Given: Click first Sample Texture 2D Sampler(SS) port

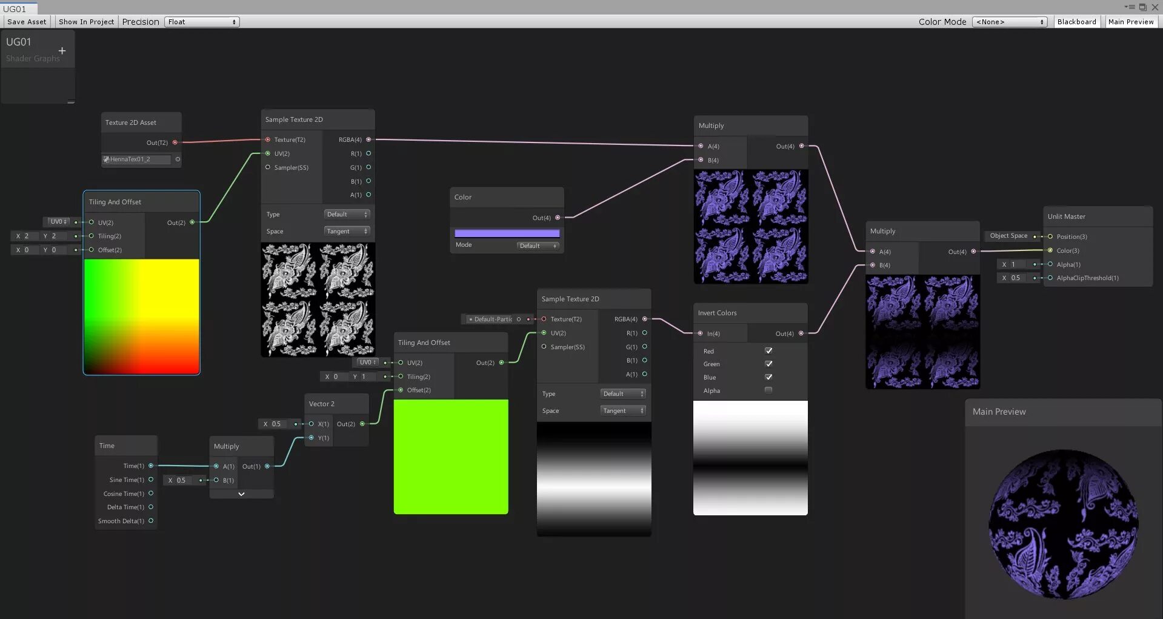Looking at the screenshot, I should point(268,167).
